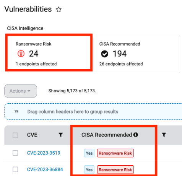This screenshot has height=176, width=182.
Task: Sort by the CVE column header
Action: pyautogui.click(x=32, y=135)
